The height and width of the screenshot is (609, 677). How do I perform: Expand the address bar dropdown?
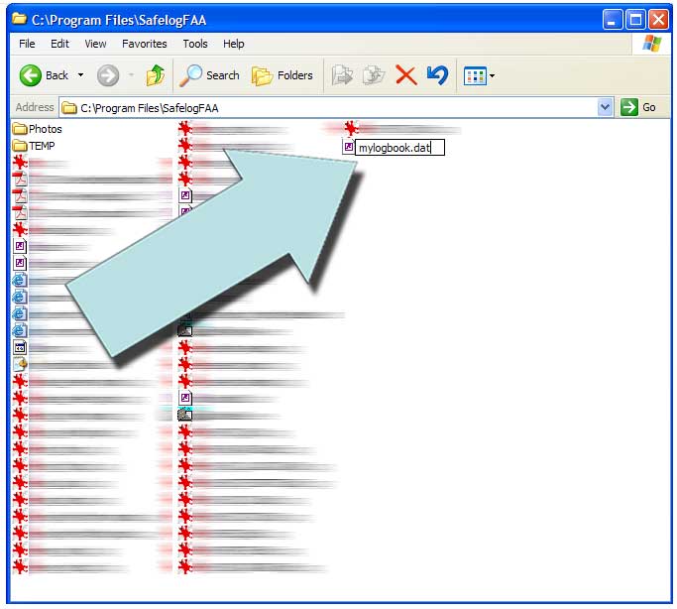point(605,107)
